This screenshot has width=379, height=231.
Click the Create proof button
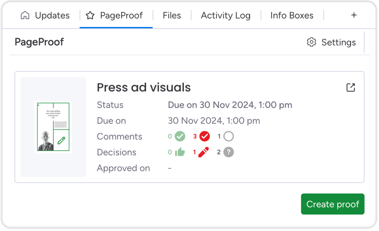coord(332,204)
